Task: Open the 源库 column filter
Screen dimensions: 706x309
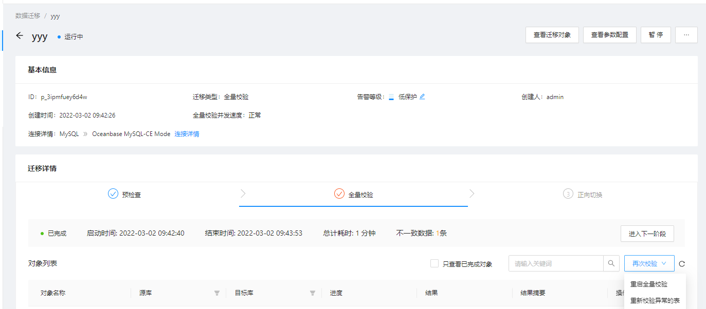Action: [x=217, y=293]
